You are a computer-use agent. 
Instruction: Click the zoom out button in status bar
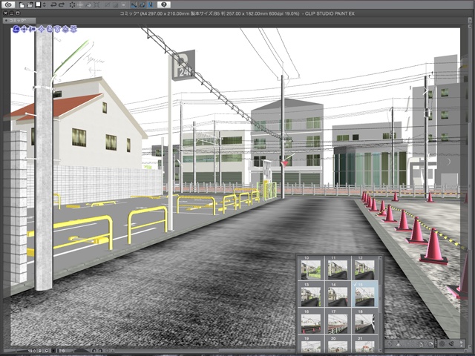[x=40, y=351]
